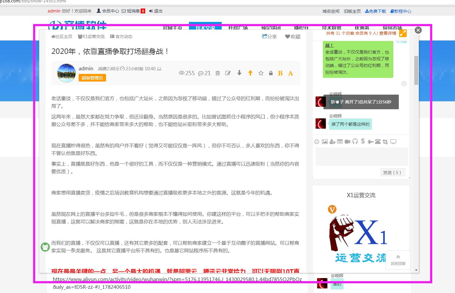Screen dimensions: 455x293
Task: Click the dollar sign icon in chat toolbar
Action: coord(363,141)
